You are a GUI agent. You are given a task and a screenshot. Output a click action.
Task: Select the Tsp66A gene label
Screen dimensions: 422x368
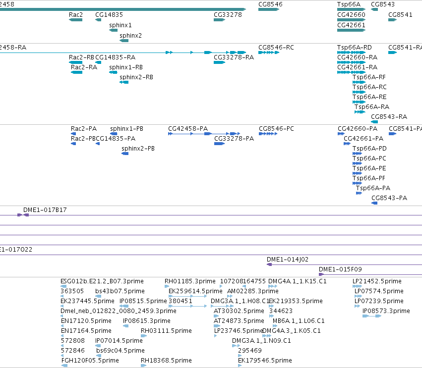point(349,4)
